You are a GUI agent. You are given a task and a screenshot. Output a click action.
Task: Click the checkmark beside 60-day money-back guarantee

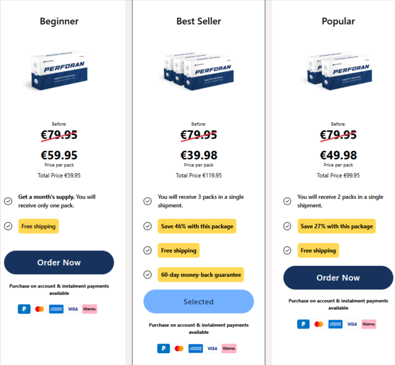[x=148, y=275]
